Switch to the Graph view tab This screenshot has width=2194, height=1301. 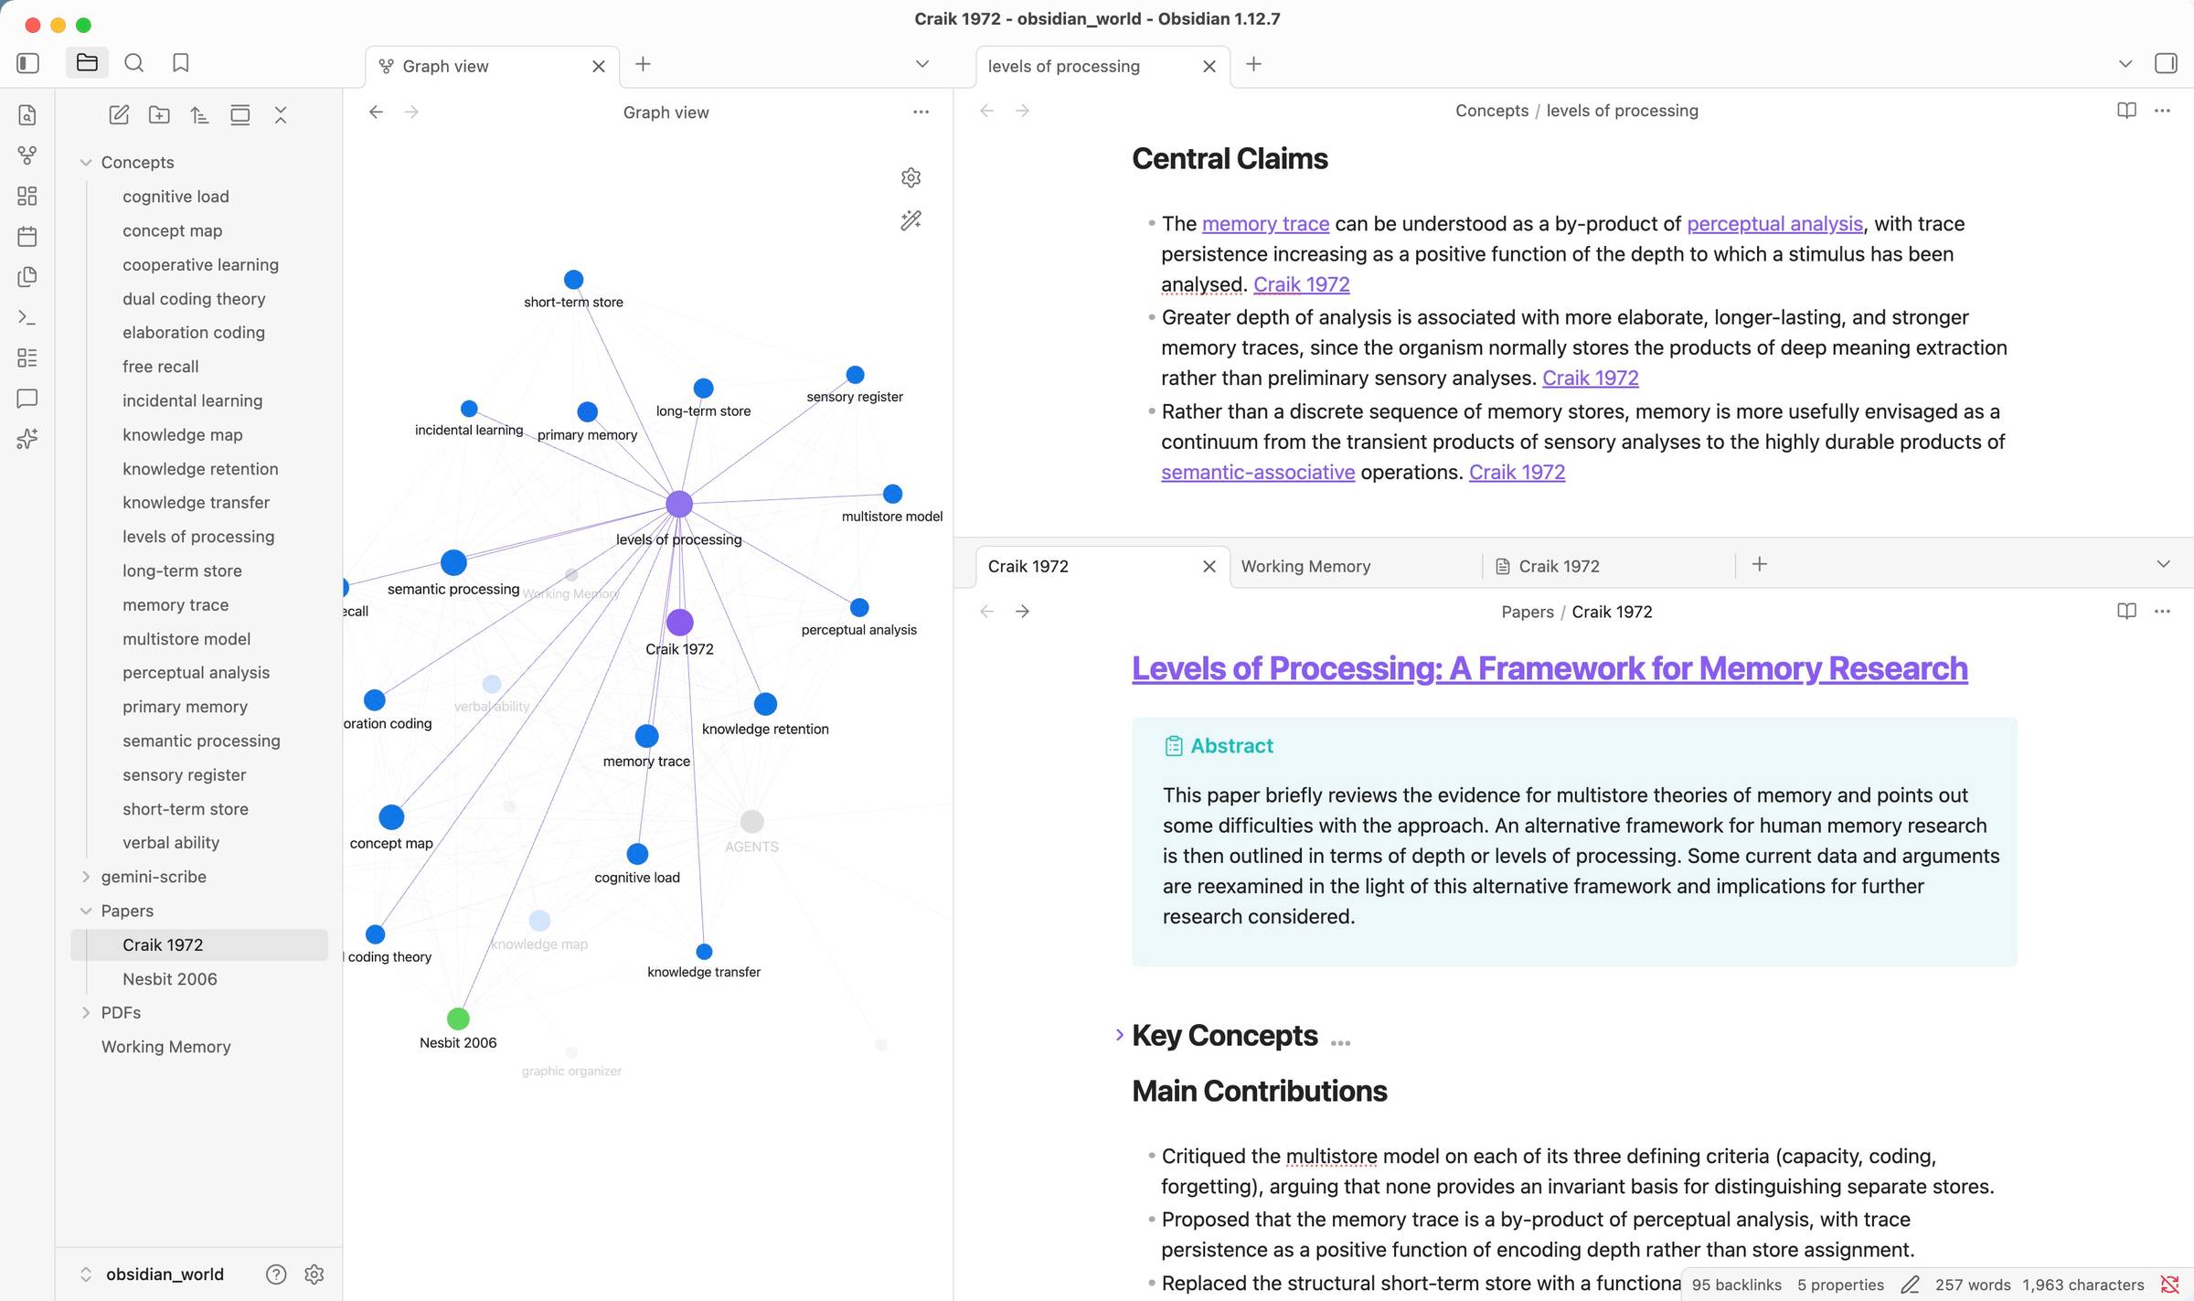(x=445, y=66)
